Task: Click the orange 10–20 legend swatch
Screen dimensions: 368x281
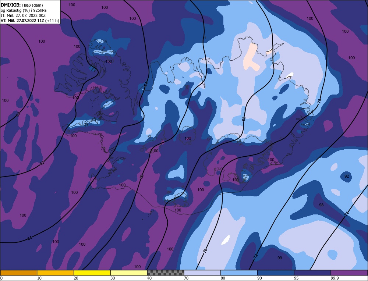Action: click(x=56, y=273)
